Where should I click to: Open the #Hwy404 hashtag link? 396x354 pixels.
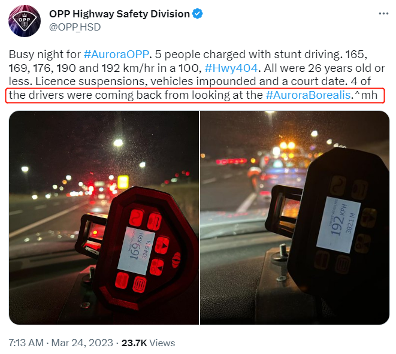pos(231,68)
